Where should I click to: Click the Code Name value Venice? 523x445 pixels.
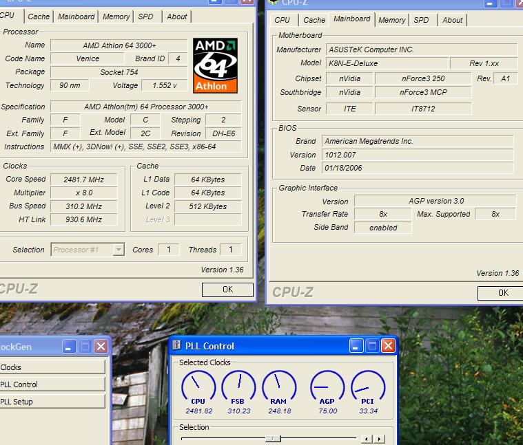pos(88,58)
